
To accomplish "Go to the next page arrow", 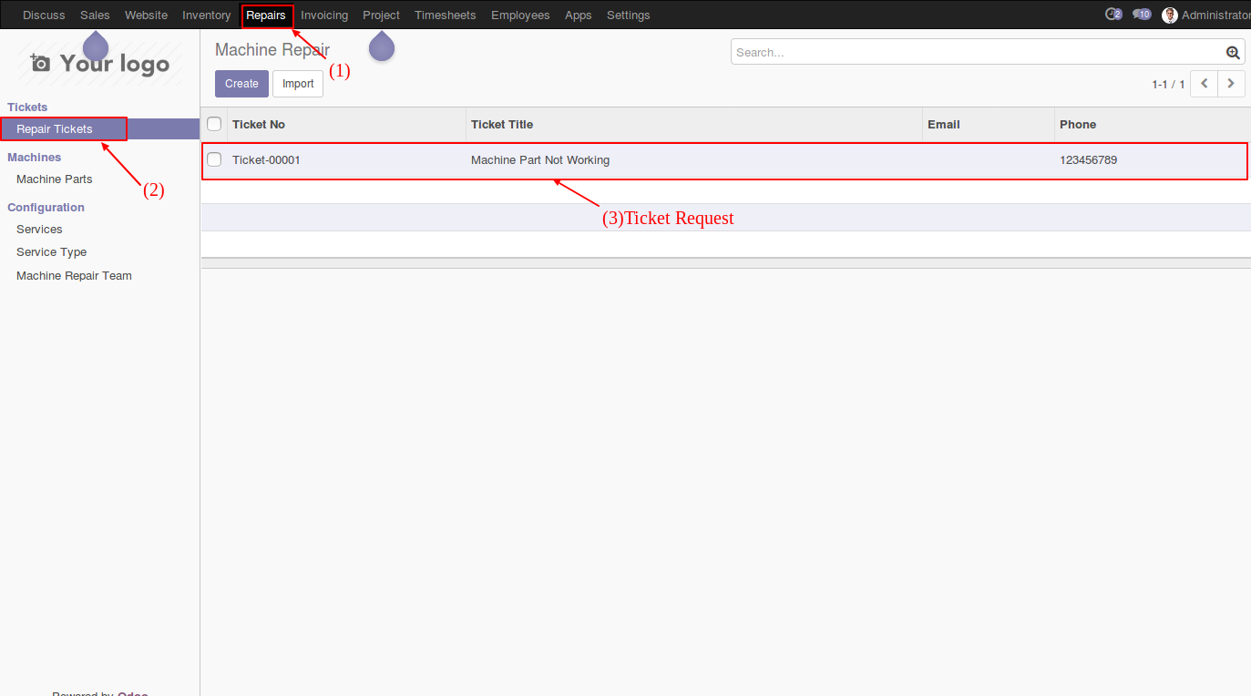I will coord(1232,83).
